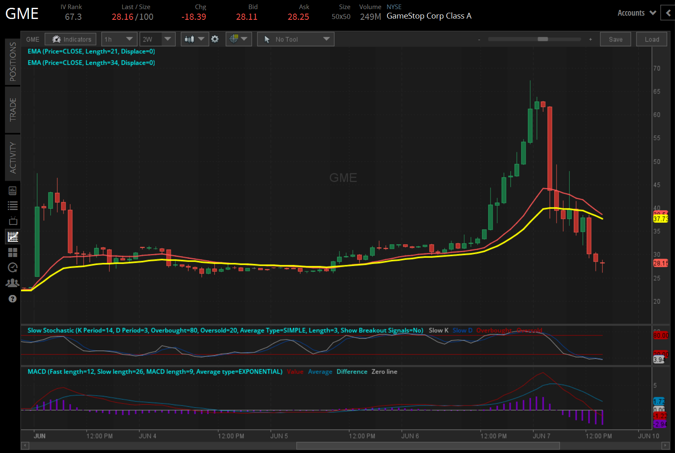This screenshot has height=453, width=675.
Task: Open the Indicators button
Action: 71,39
